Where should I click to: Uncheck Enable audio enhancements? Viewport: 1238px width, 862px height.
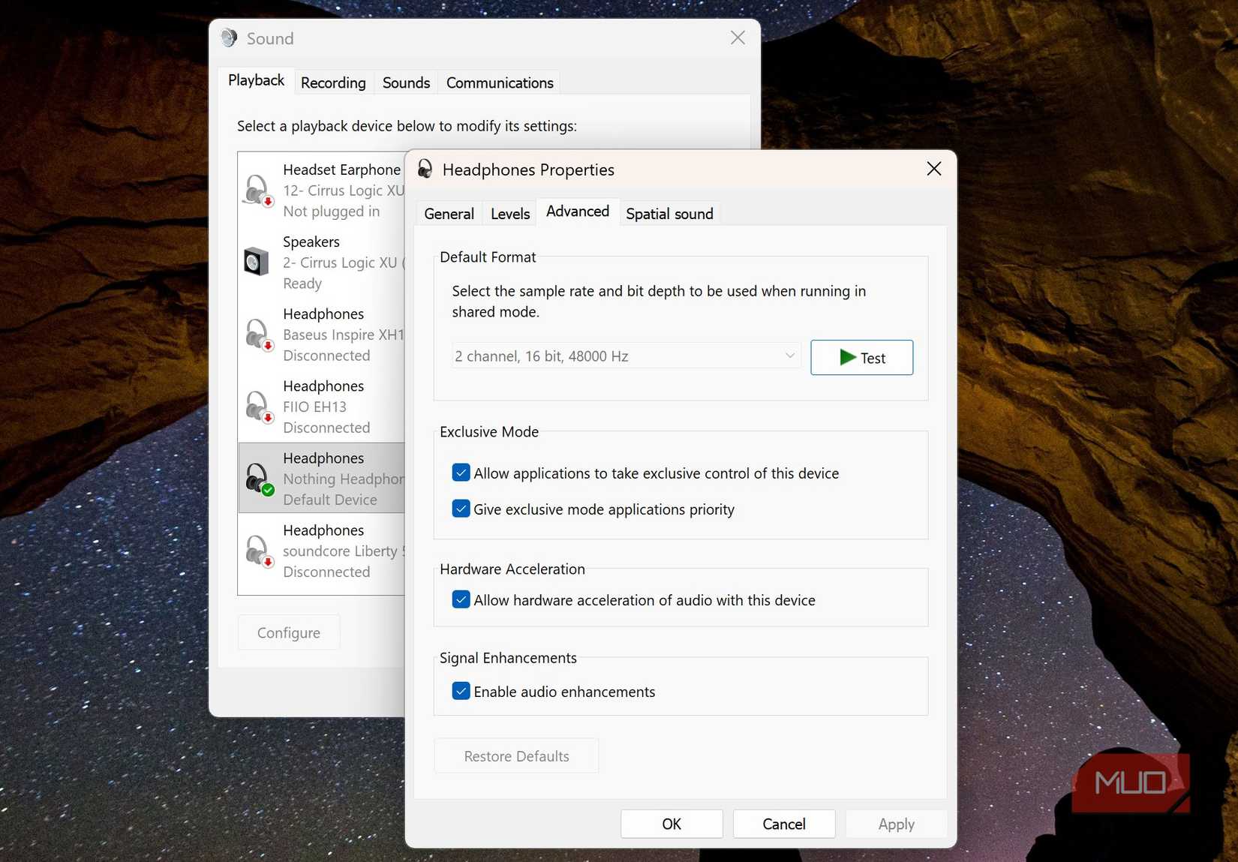(461, 691)
